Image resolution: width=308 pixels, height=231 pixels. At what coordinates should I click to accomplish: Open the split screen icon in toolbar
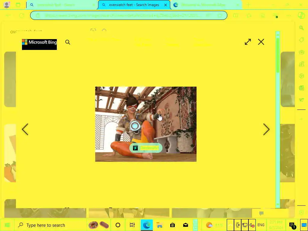pos(236,15)
